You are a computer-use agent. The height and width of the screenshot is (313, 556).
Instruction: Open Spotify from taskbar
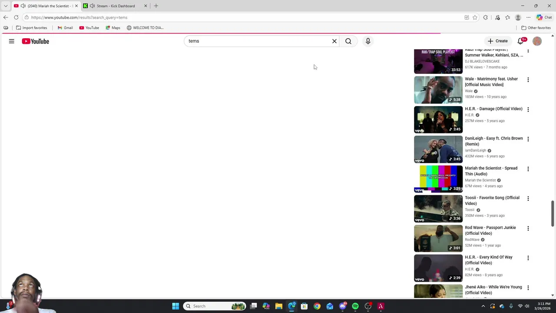click(355, 306)
